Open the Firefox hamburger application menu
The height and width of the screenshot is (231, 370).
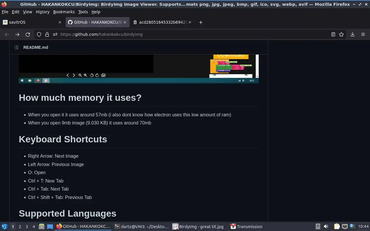[363, 34]
